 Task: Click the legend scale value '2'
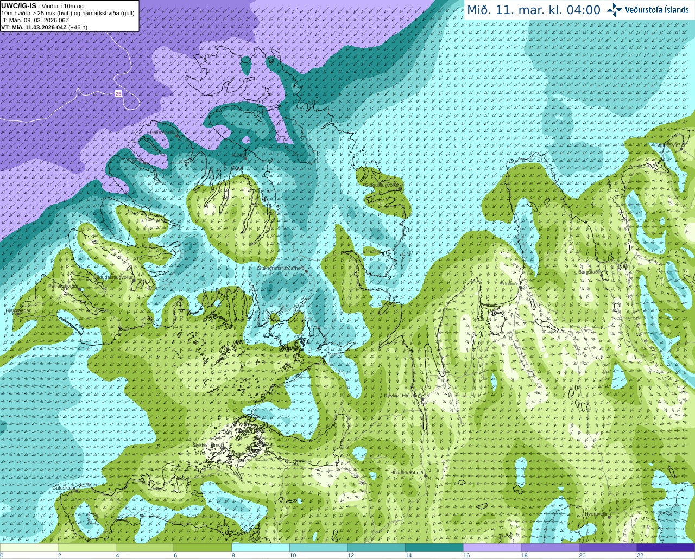click(59, 555)
